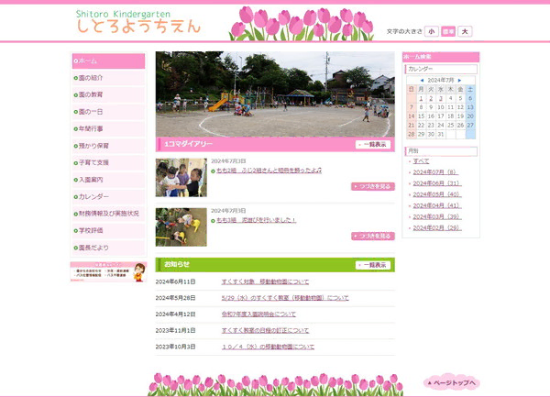The width and height of the screenshot is (550, 397).
Task: Open 年間行事 in the side menu
Action: pos(108,128)
